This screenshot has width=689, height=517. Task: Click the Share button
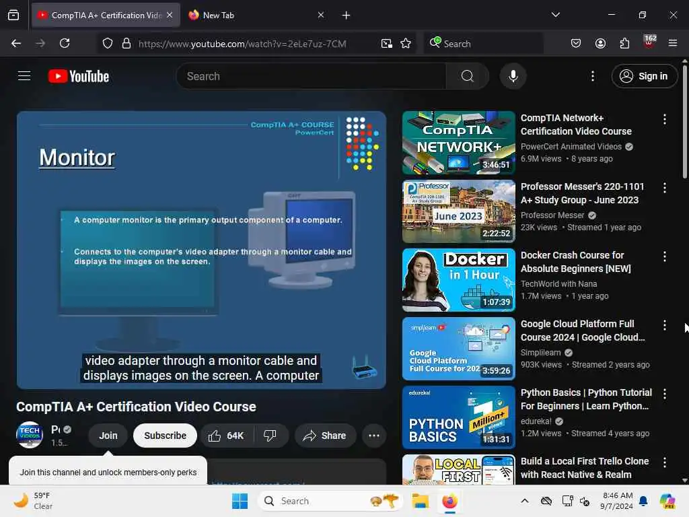pos(325,436)
